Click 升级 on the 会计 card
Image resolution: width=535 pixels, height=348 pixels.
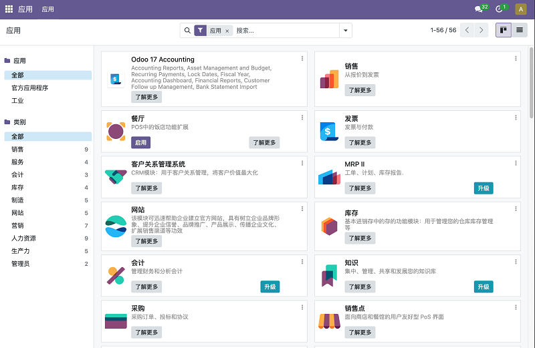pos(270,287)
